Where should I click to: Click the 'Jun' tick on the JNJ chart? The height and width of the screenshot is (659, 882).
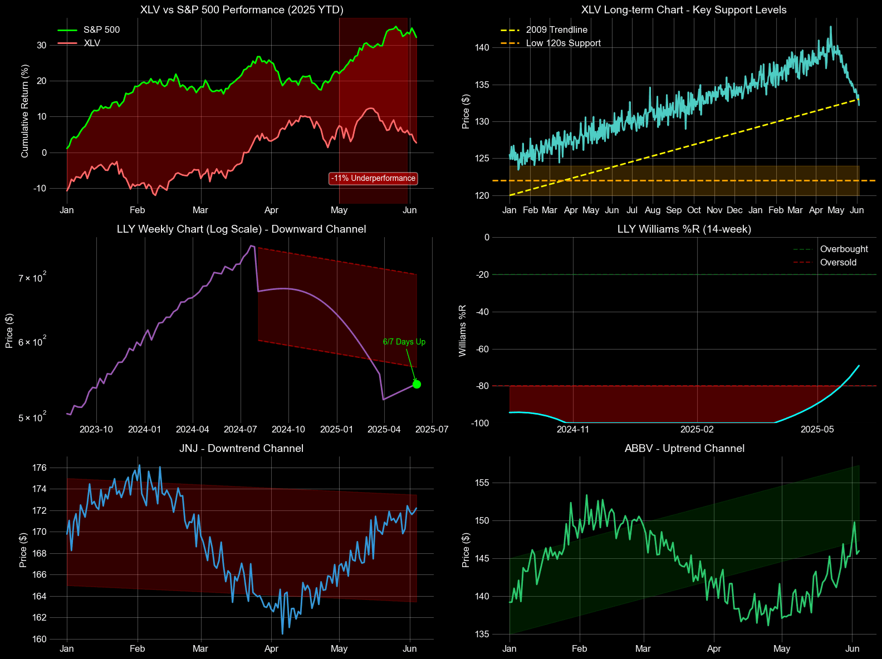(410, 648)
